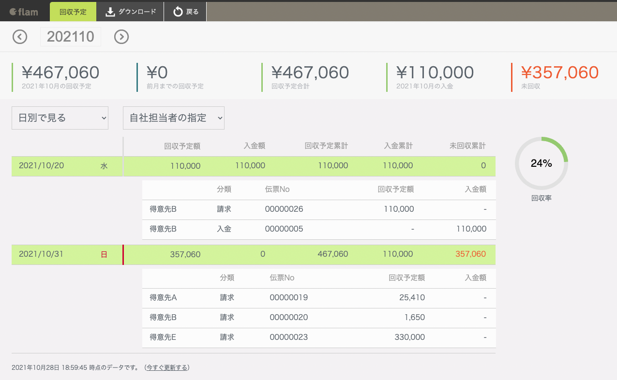This screenshot has height=380, width=617.
Task: Click the 202110 month field
Action: (x=71, y=37)
